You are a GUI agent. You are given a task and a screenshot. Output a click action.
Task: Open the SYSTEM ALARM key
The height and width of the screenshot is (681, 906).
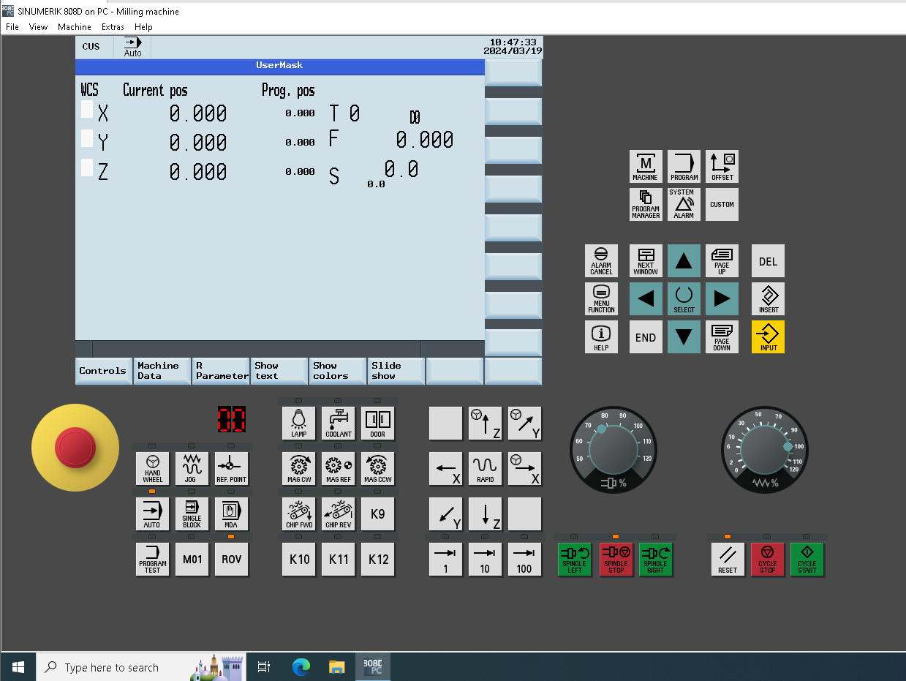tap(684, 205)
